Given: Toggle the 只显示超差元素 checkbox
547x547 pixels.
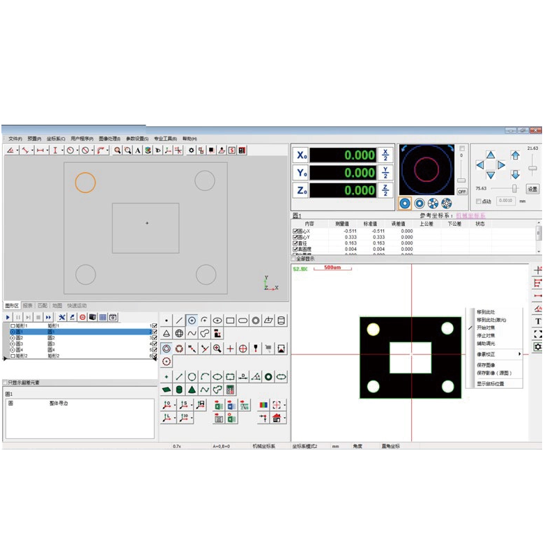Looking at the screenshot, I should [6, 383].
